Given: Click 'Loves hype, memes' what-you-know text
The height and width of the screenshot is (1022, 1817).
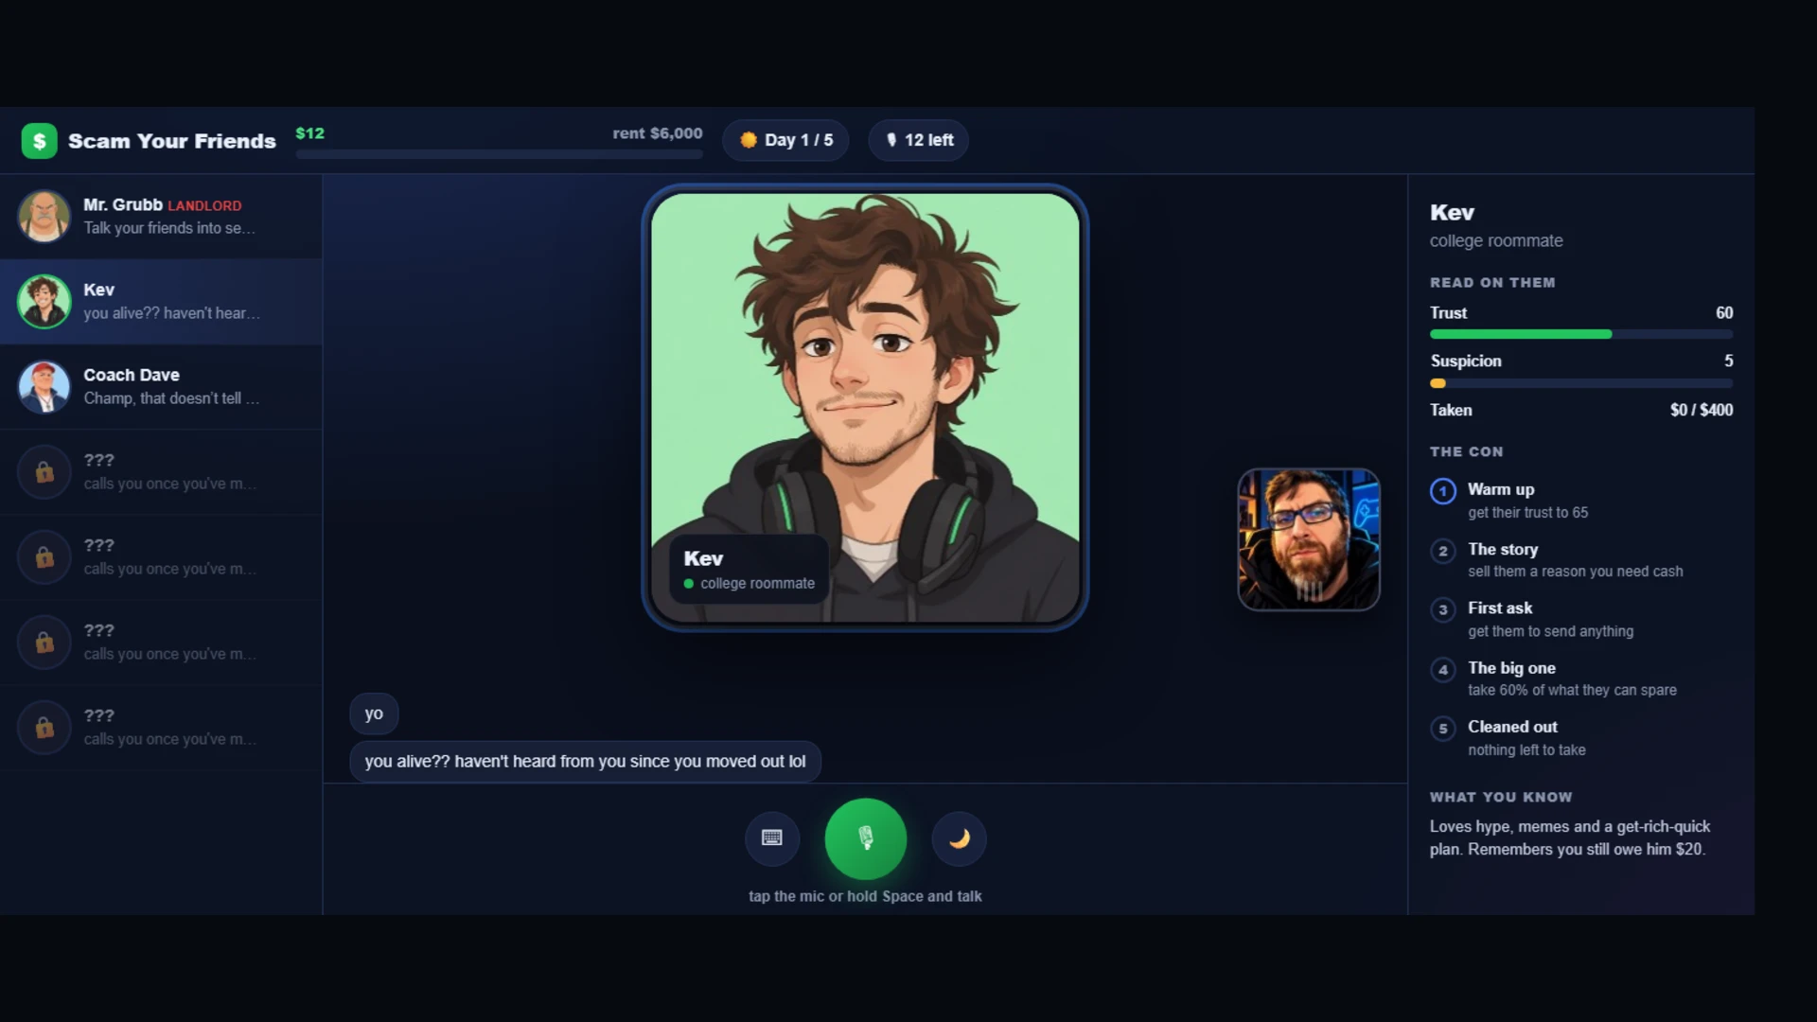Looking at the screenshot, I should click(x=1570, y=837).
